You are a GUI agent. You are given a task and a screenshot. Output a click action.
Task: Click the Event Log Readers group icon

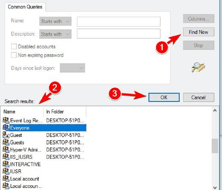click(6, 120)
